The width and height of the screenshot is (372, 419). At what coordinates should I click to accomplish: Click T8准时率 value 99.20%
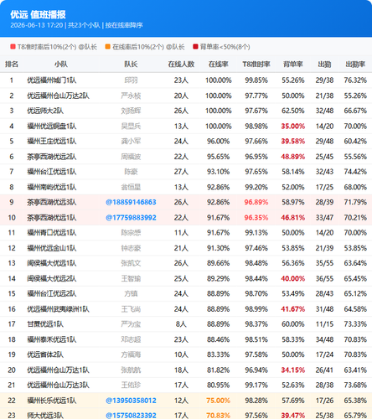tap(256, 187)
